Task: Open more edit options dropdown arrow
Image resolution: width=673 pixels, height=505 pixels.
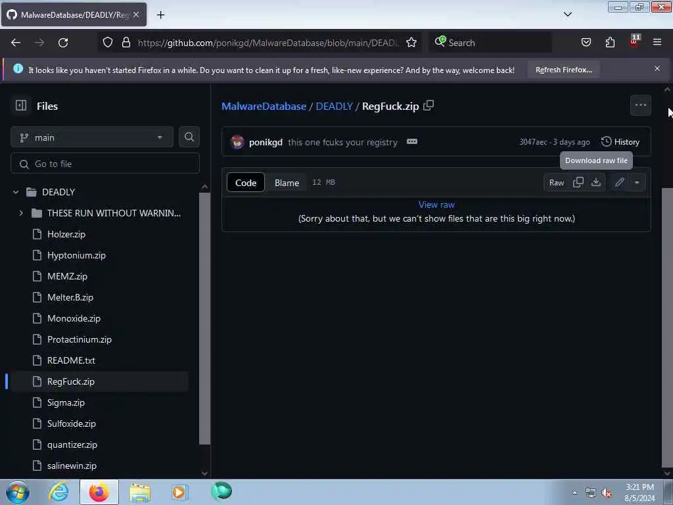Action: tap(637, 183)
